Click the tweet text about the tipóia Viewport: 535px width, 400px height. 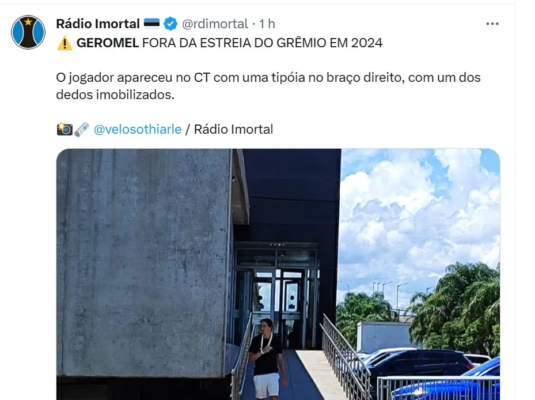pos(268,86)
